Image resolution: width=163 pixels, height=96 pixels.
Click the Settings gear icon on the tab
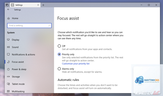pyautogui.click(x=12, y=5)
